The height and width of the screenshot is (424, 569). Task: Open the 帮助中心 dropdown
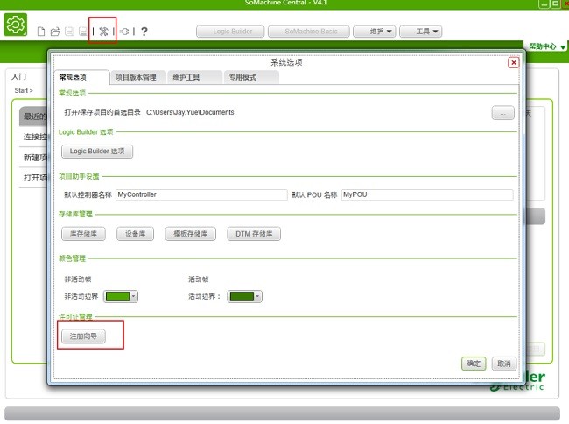pos(547,46)
